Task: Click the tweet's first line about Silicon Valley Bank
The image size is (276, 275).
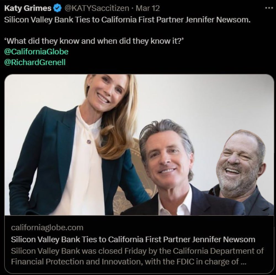Action: click(127, 21)
